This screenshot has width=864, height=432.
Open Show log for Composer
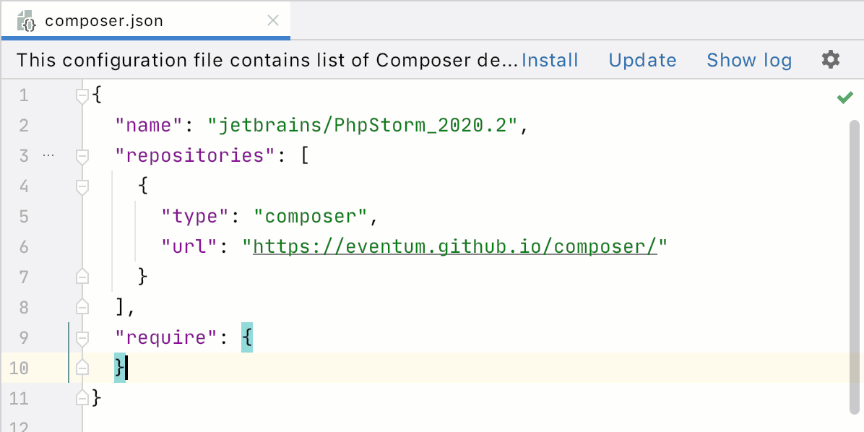pyautogui.click(x=749, y=60)
